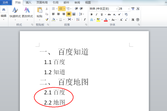Click the clear formatting eraser icon
The image size is (167, 111).
tap(126, 14)
